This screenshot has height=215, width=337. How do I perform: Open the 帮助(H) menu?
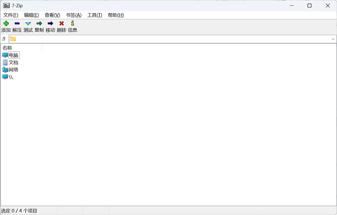coord(116,15)
